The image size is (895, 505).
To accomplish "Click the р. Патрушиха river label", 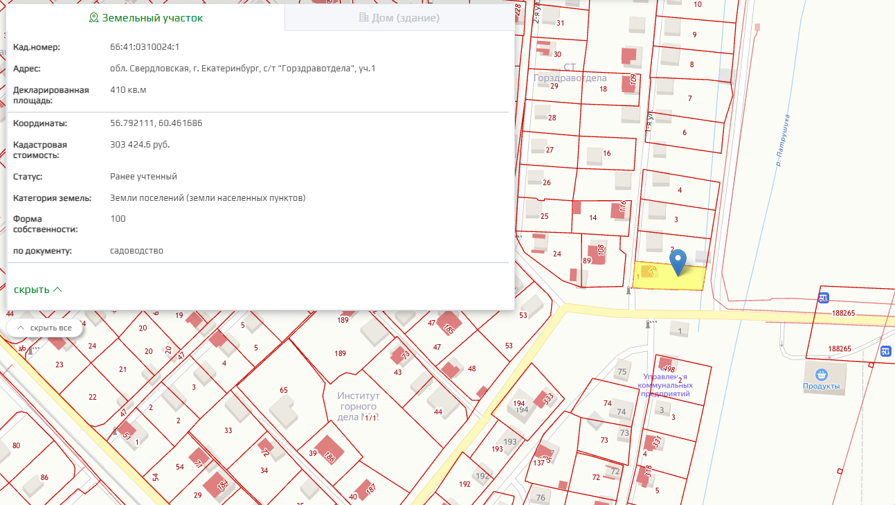I will pyautogui.click(x=782, y=139).
